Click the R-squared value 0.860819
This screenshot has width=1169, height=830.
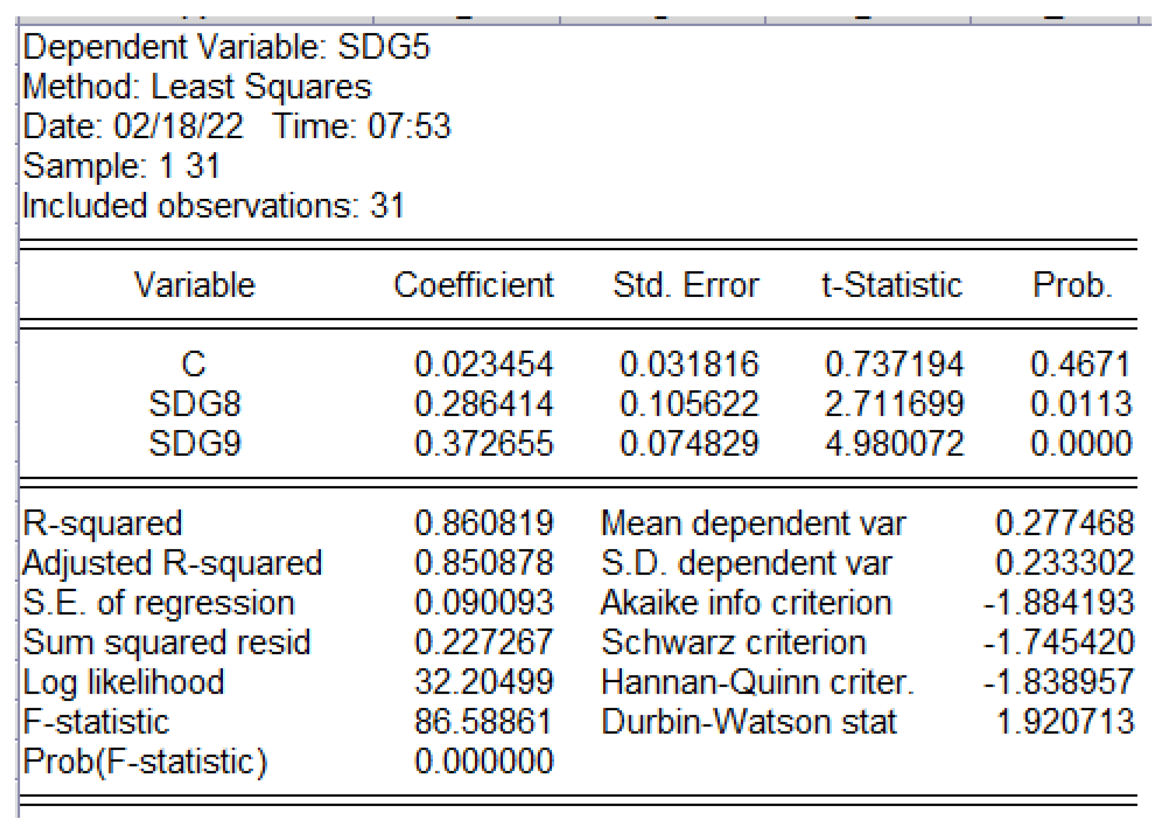coord(483,523)
